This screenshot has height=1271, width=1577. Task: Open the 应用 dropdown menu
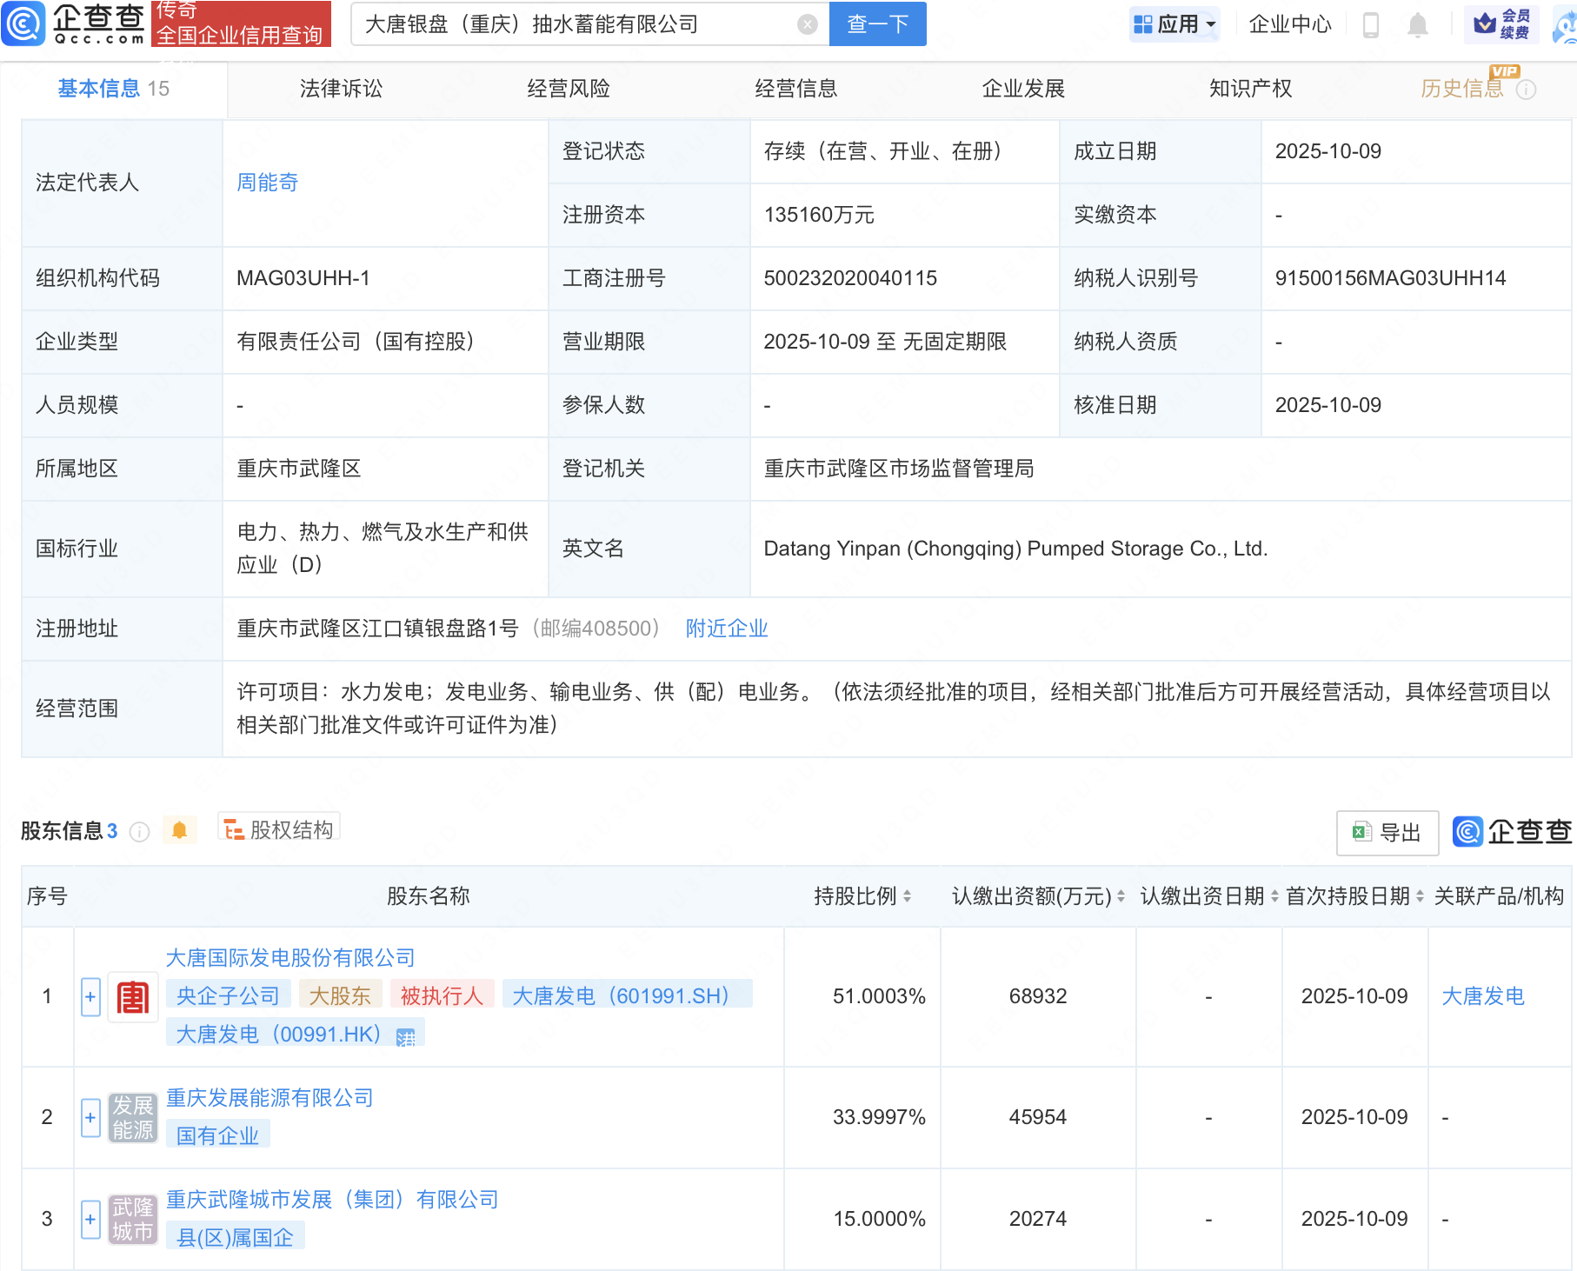1174,24
